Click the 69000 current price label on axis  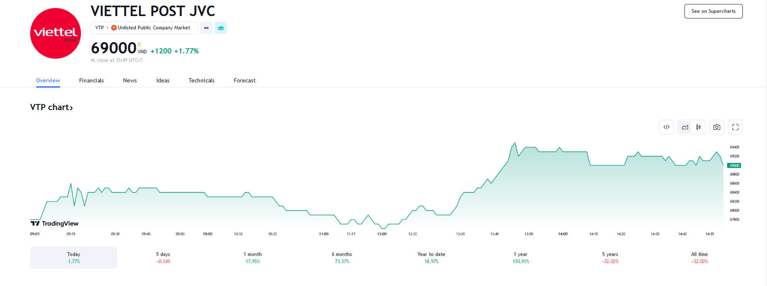click(734, 165)
